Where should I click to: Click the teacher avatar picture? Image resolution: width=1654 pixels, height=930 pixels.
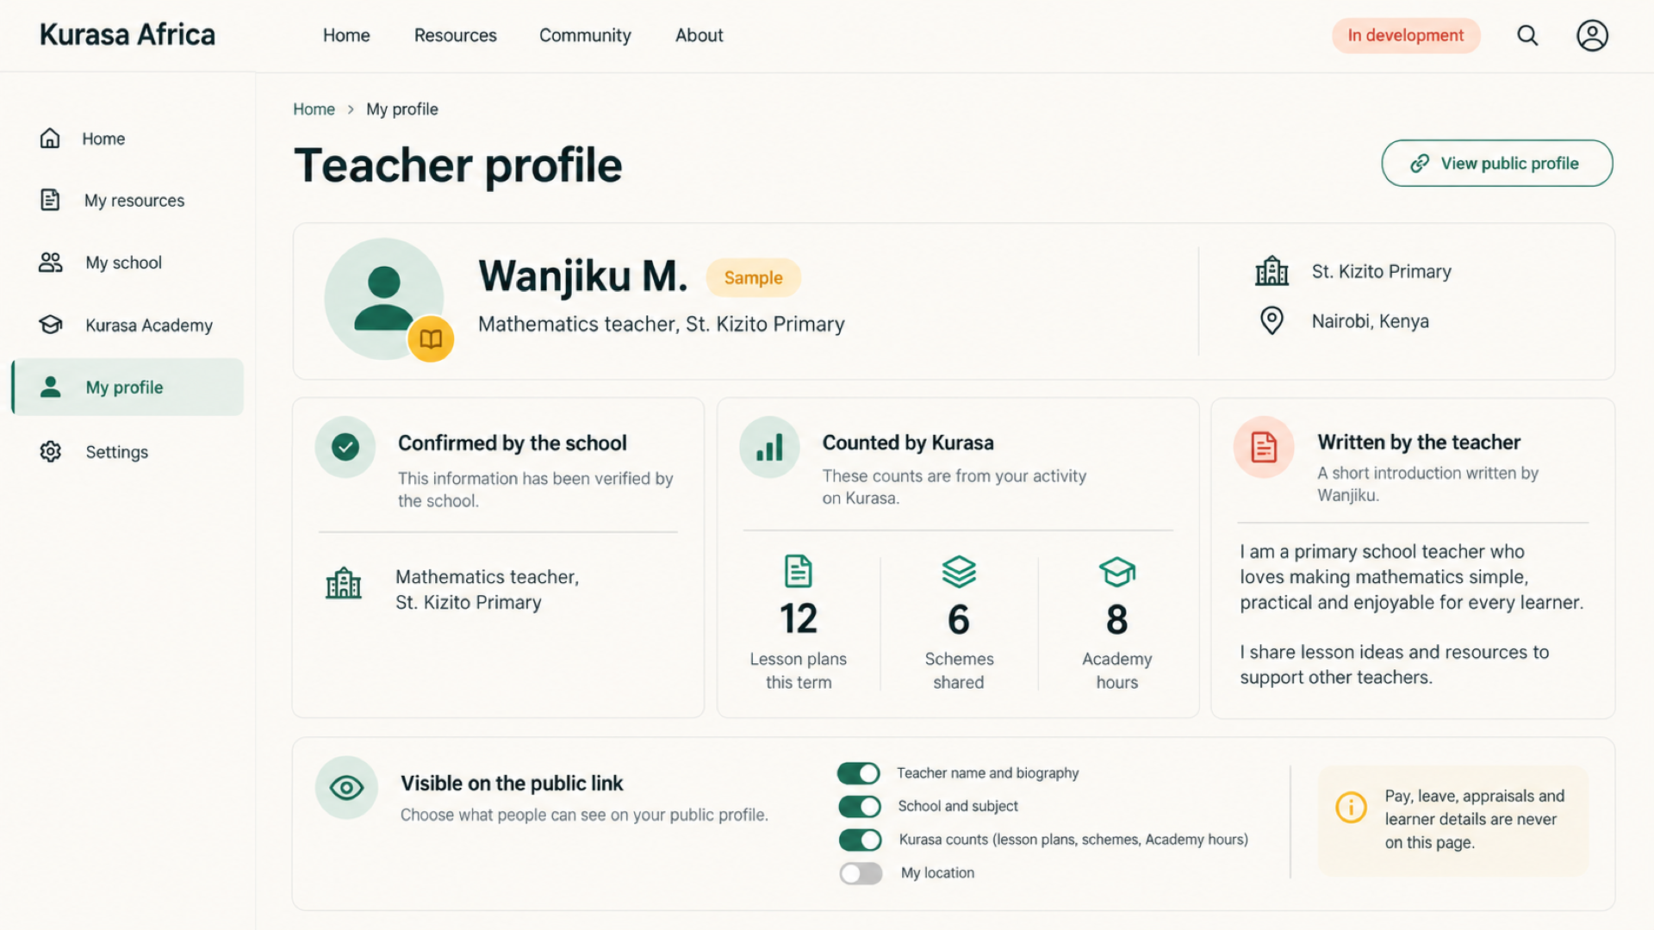click(x=384, y=298)
